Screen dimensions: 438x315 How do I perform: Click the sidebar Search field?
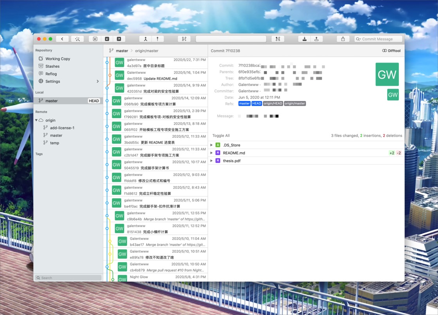(68, 278)
